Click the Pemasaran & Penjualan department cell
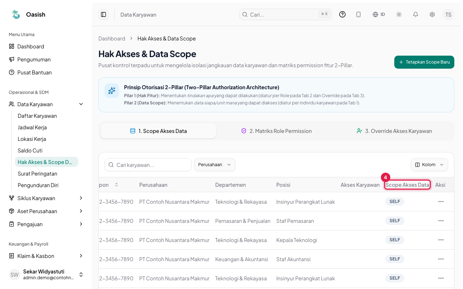 [243, 221]
